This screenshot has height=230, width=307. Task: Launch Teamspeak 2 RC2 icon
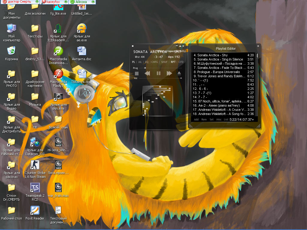pyautogui.click(x=35, y=188)
